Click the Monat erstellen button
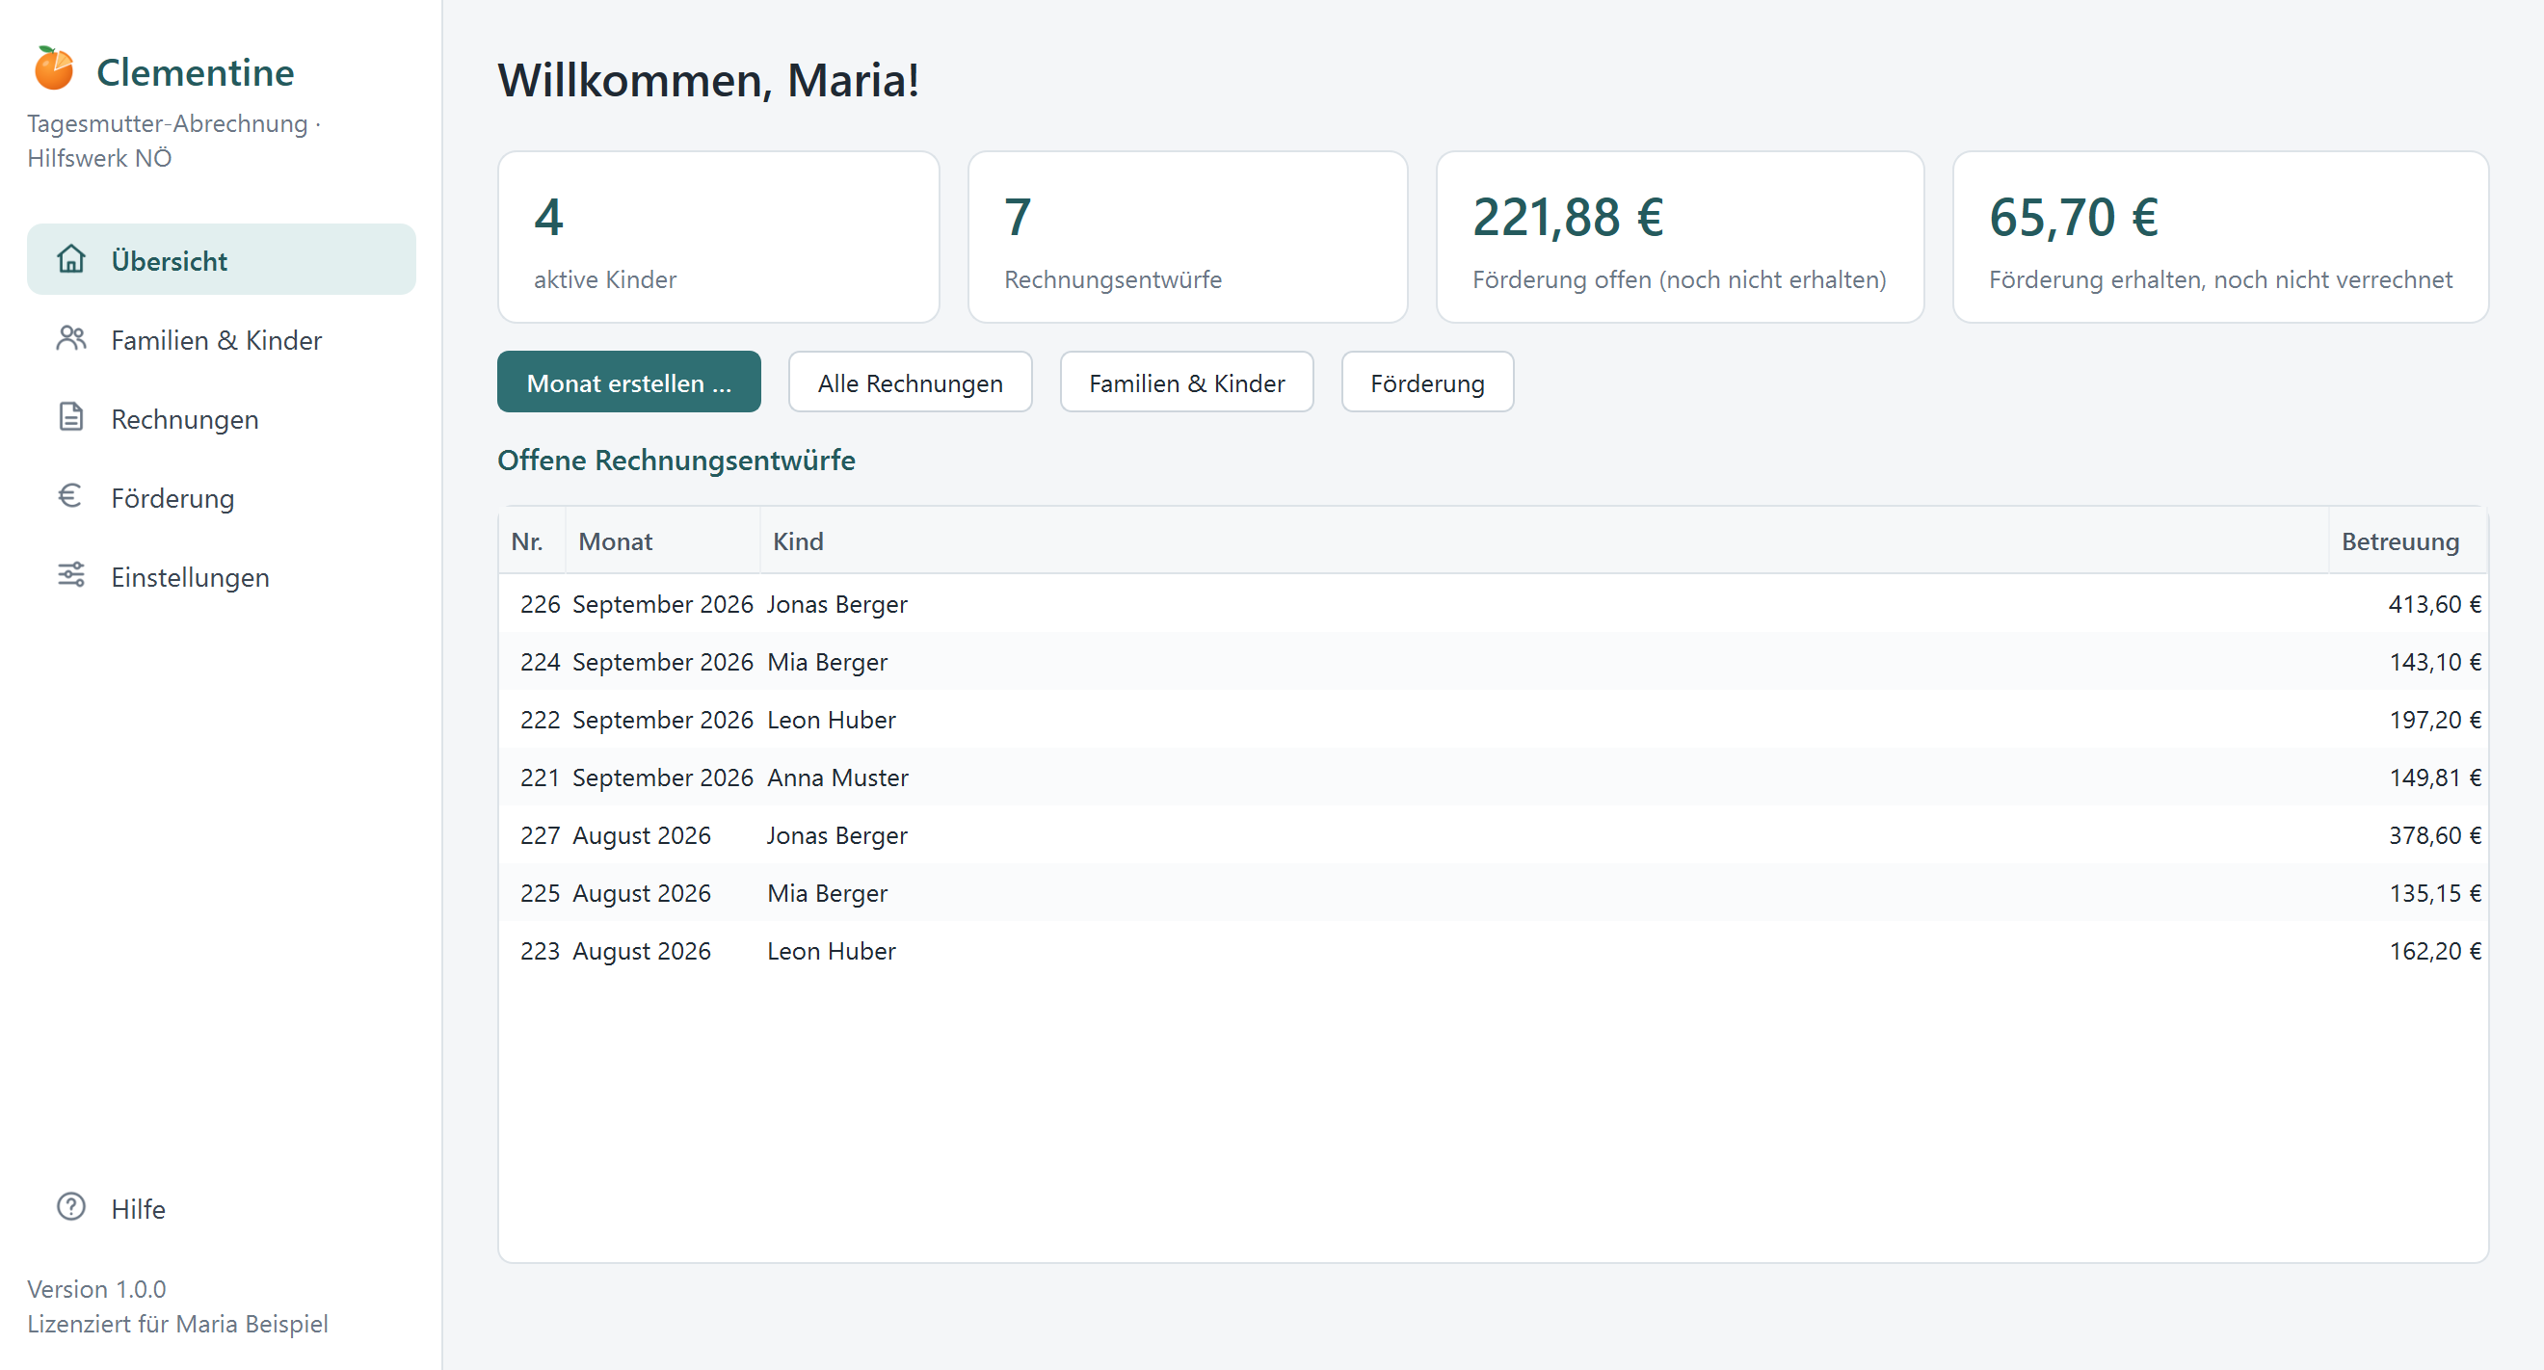The image size is (2544, 1370). pos(629,382)
